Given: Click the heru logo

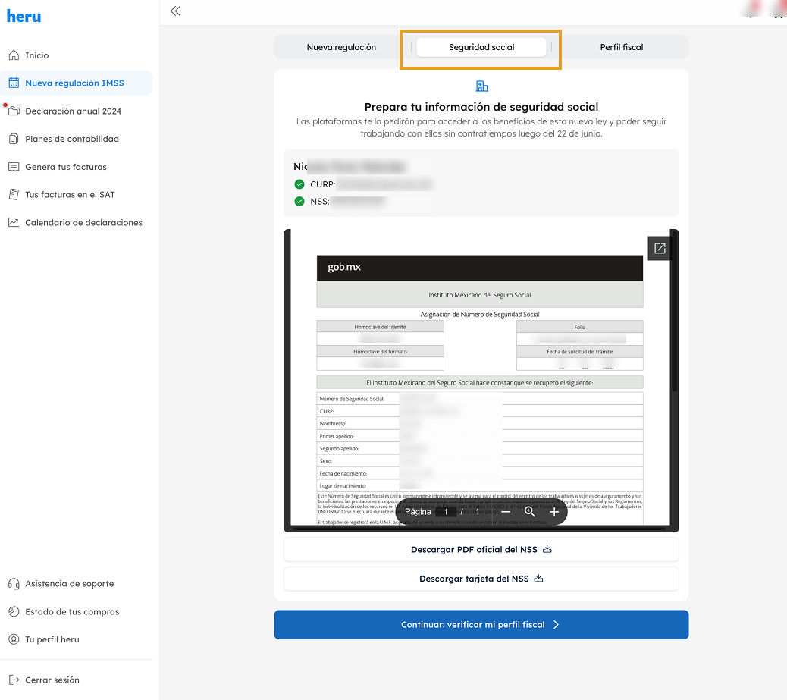Looking at the screenshot, I should [x=24, y=17].
